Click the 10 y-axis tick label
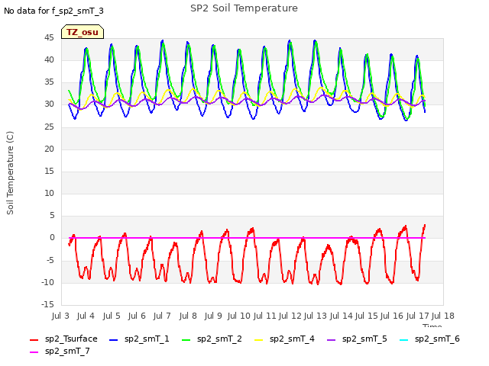The width and height of the screenshot is (489, 366). [49, 193]
